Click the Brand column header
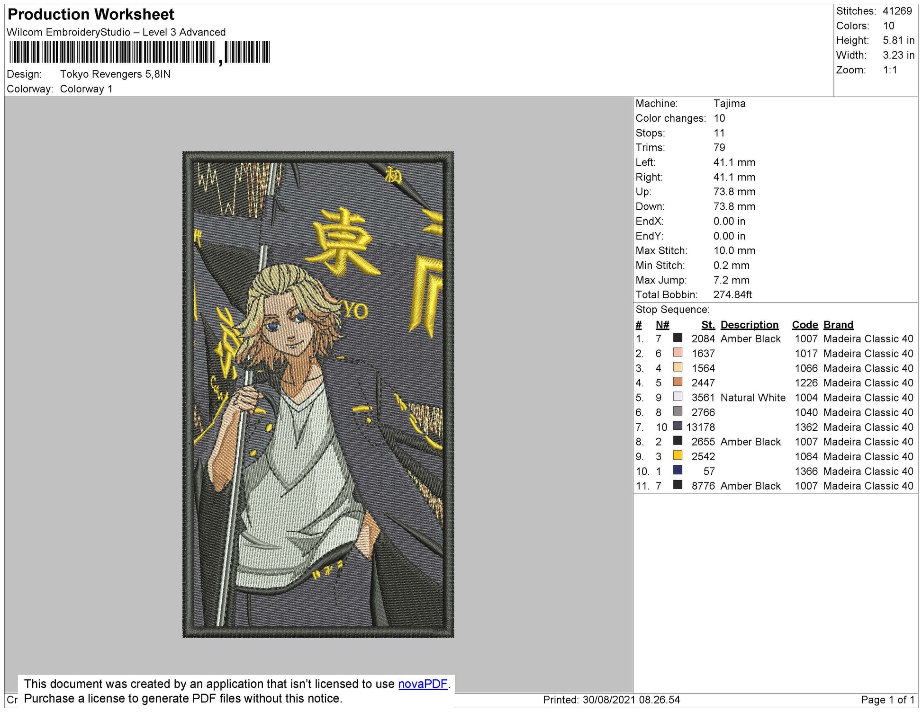 pos(838,325)
